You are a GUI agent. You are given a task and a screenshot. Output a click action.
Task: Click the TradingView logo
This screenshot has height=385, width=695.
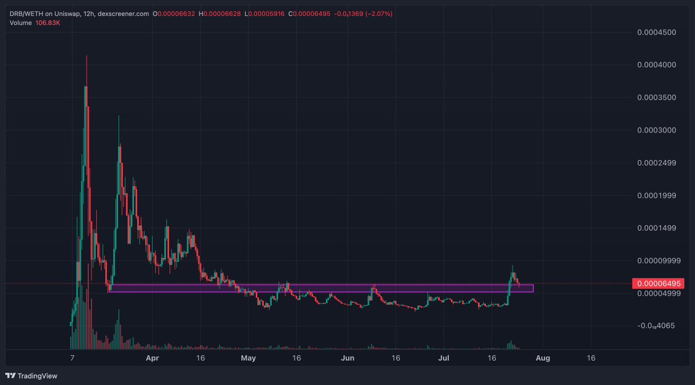pos(32,376)
